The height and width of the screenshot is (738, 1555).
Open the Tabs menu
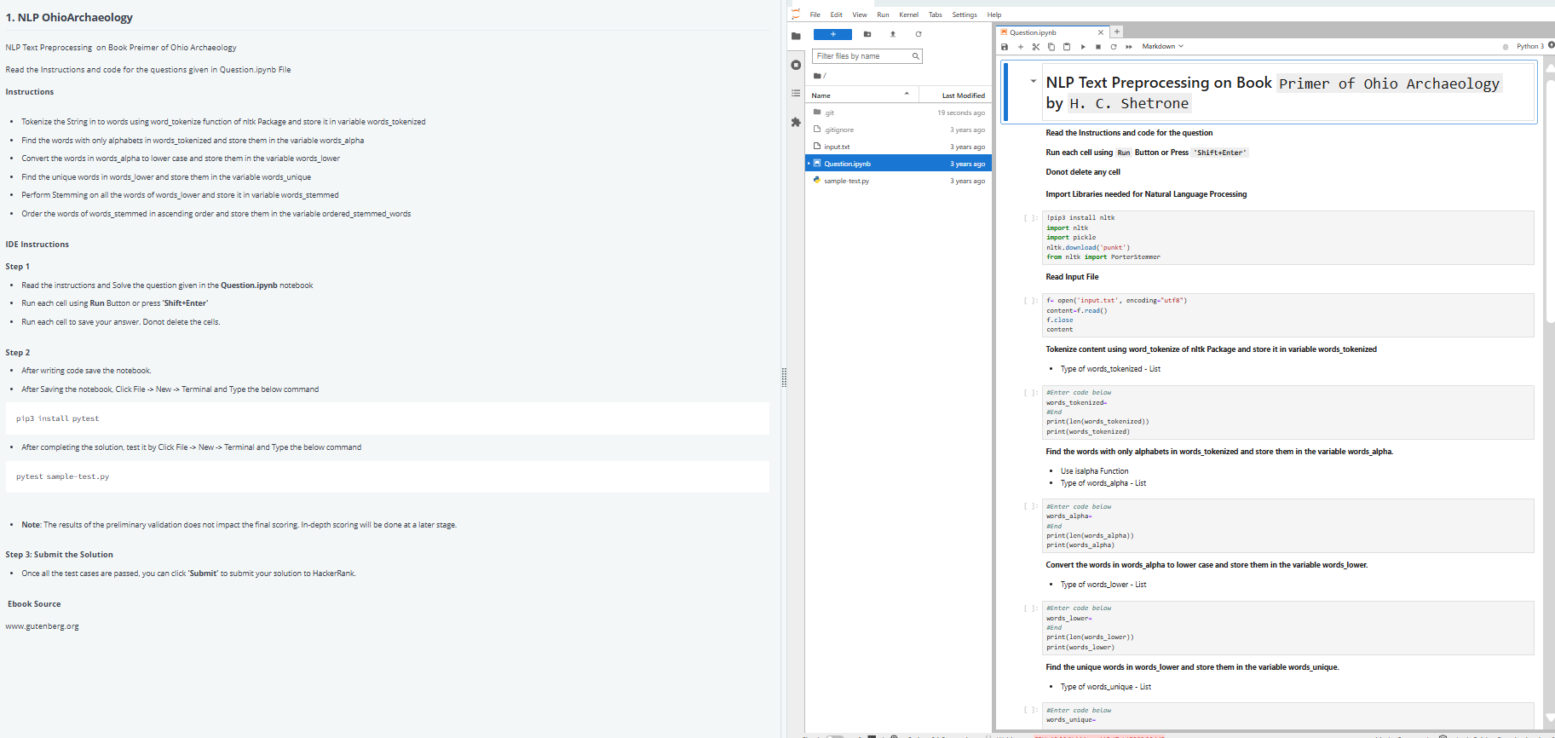click(936, 14)
